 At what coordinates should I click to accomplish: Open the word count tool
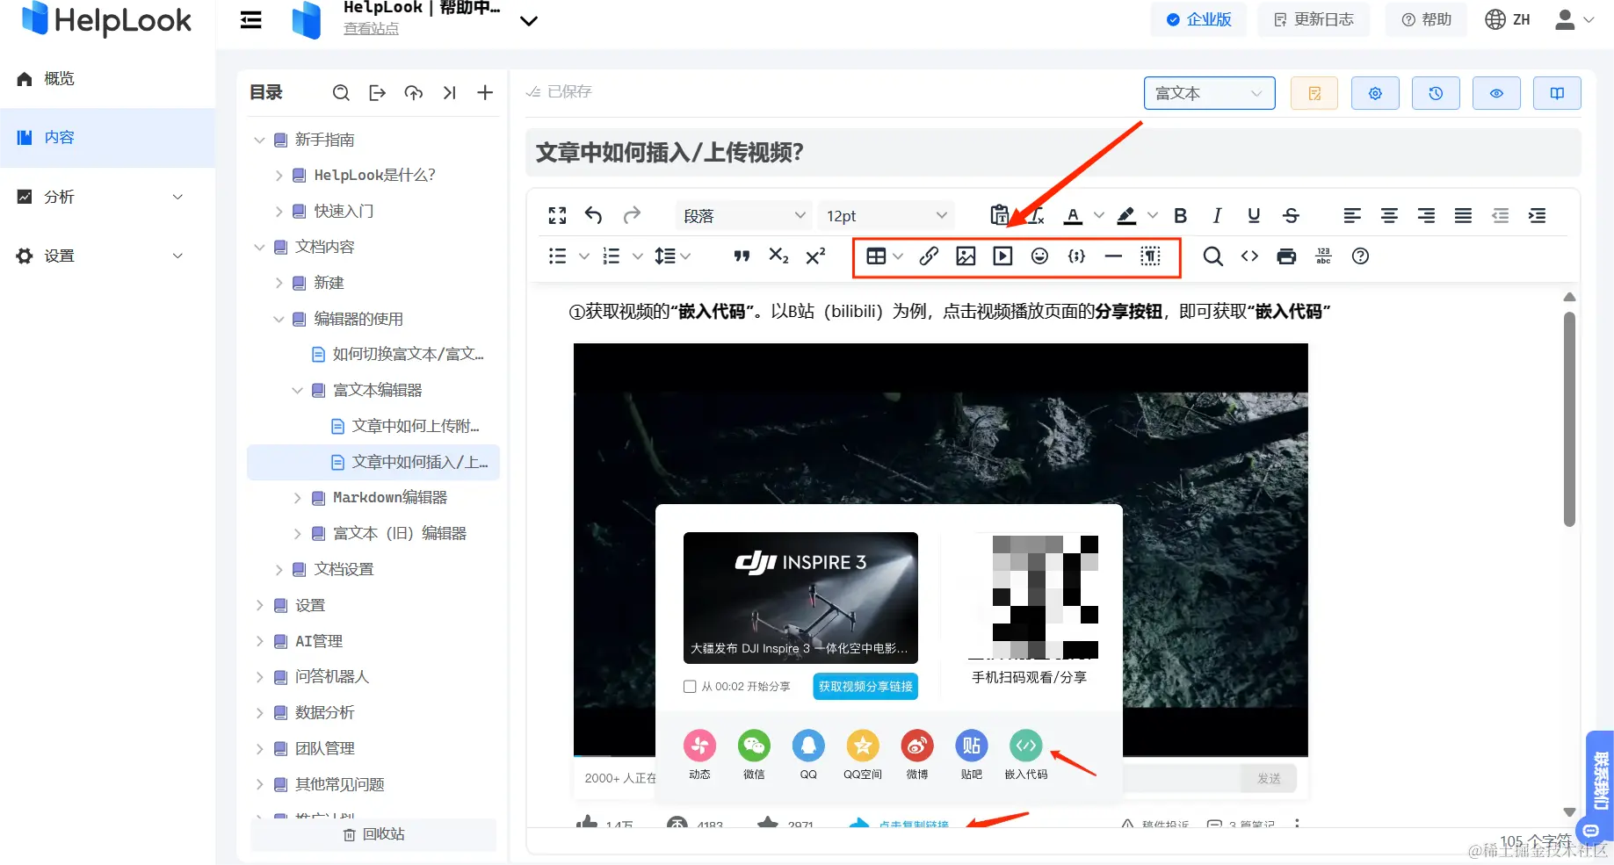point(1323,256)
